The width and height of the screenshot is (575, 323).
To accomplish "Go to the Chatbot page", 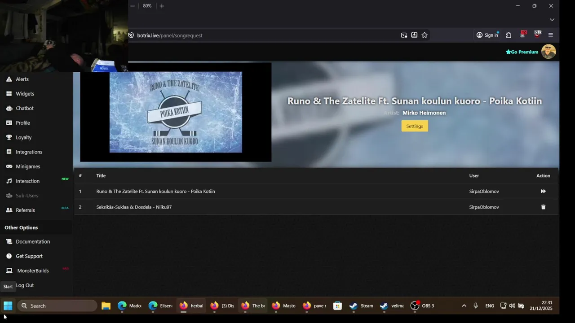I will click(x=25, y=108).
